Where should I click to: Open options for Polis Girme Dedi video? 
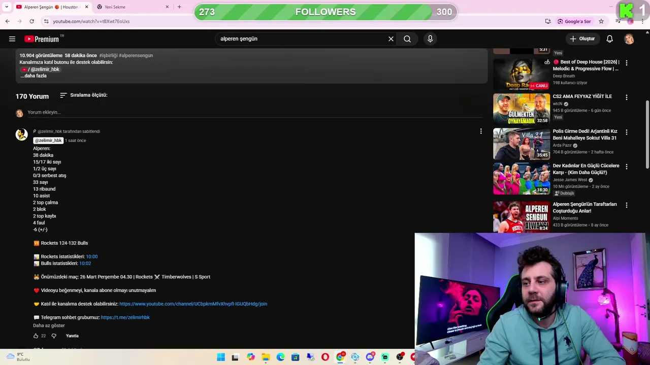[x=627, y=132]
